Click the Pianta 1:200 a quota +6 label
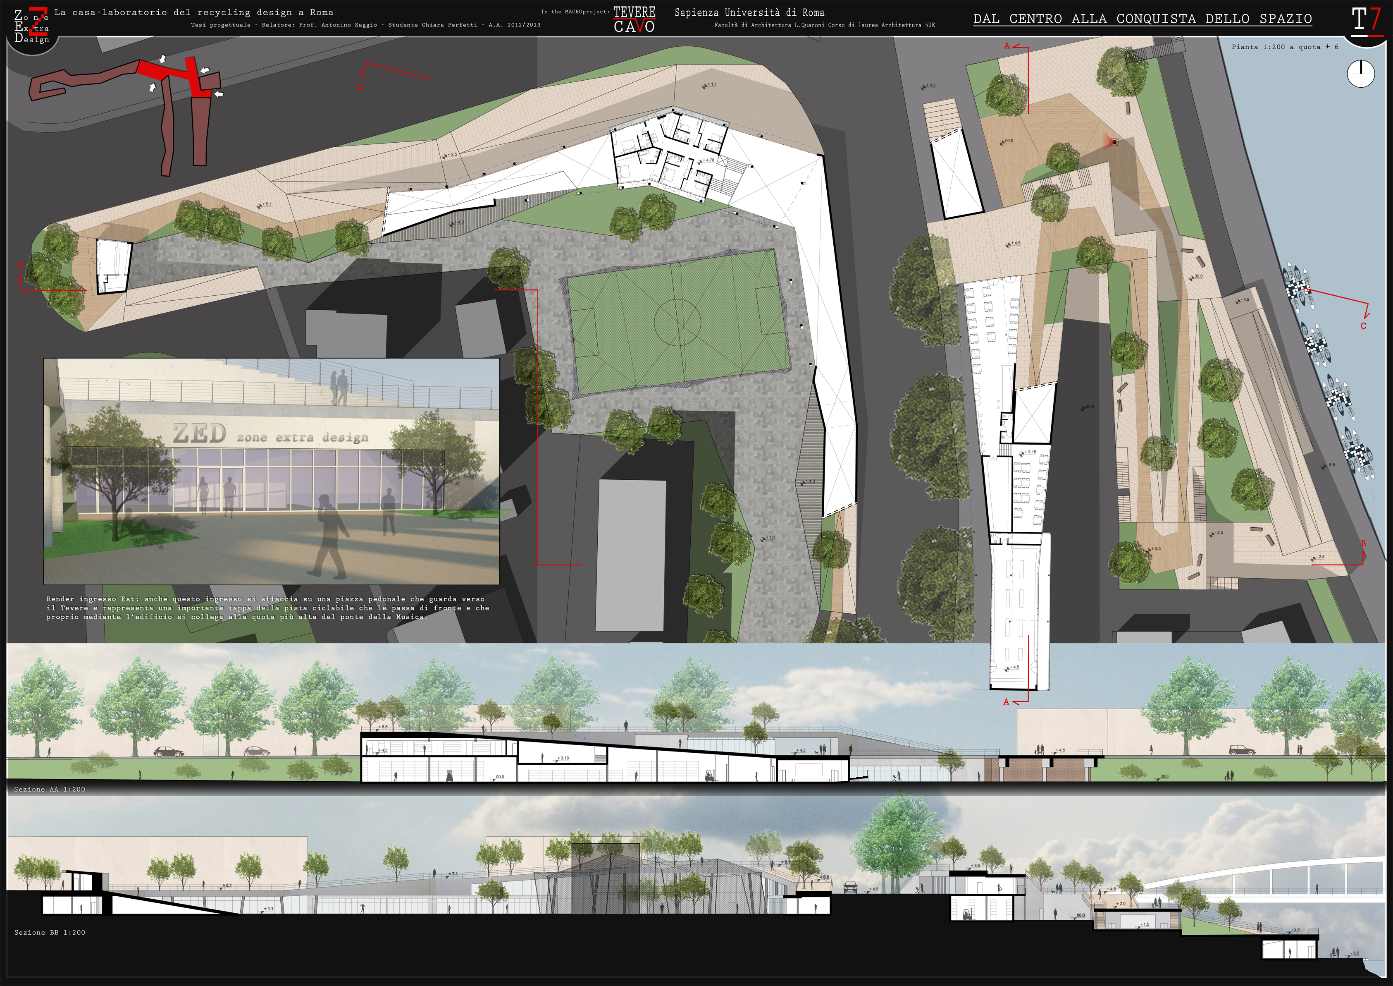Image resolution: width=1393 pixels, height=986 pixels. (x=1284, y=47)
